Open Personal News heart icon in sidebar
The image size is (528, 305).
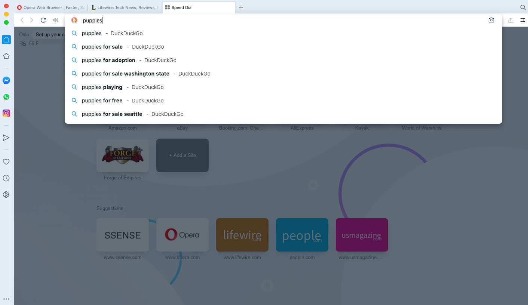click(x=6, y=162)
